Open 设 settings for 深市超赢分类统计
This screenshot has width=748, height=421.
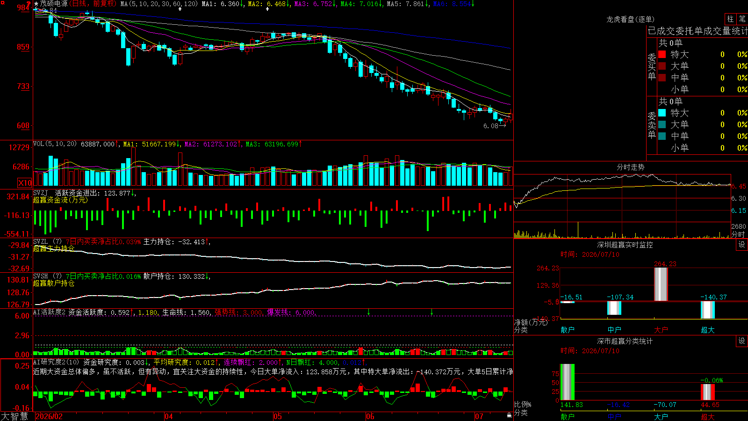[x=742, y=341]
